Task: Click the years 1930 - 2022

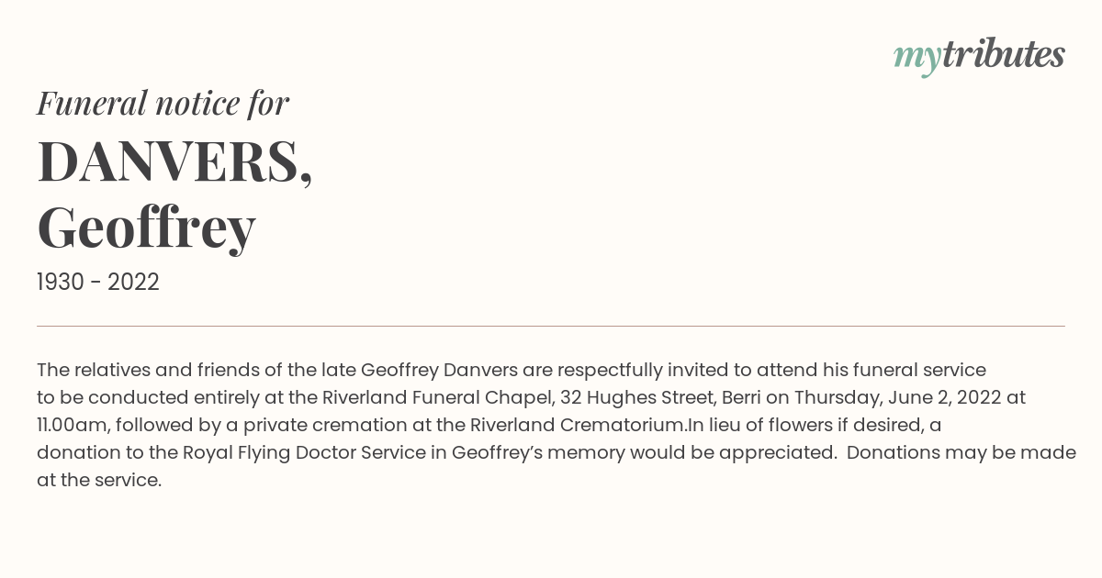Action: click(98, 283)
